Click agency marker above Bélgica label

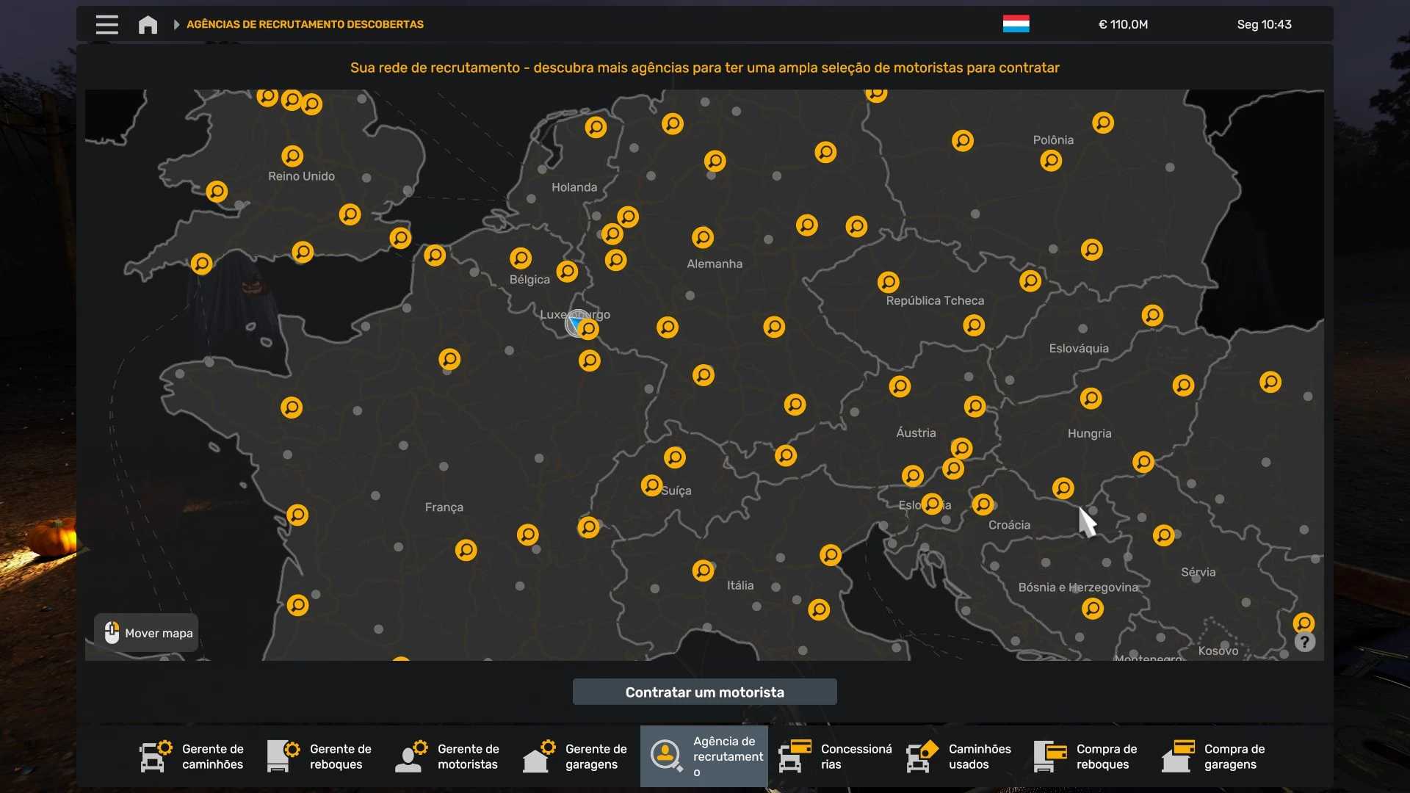point(521,258)
